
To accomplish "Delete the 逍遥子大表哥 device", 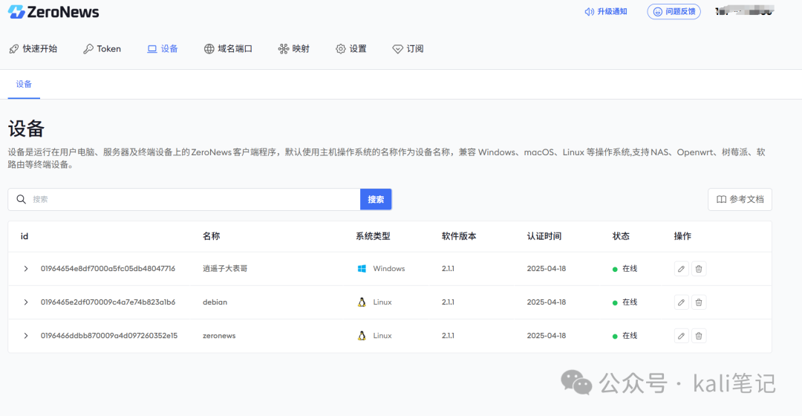I will tap(699, 269).
